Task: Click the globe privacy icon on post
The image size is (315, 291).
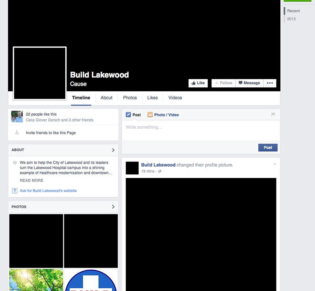Action: (160, 171)
